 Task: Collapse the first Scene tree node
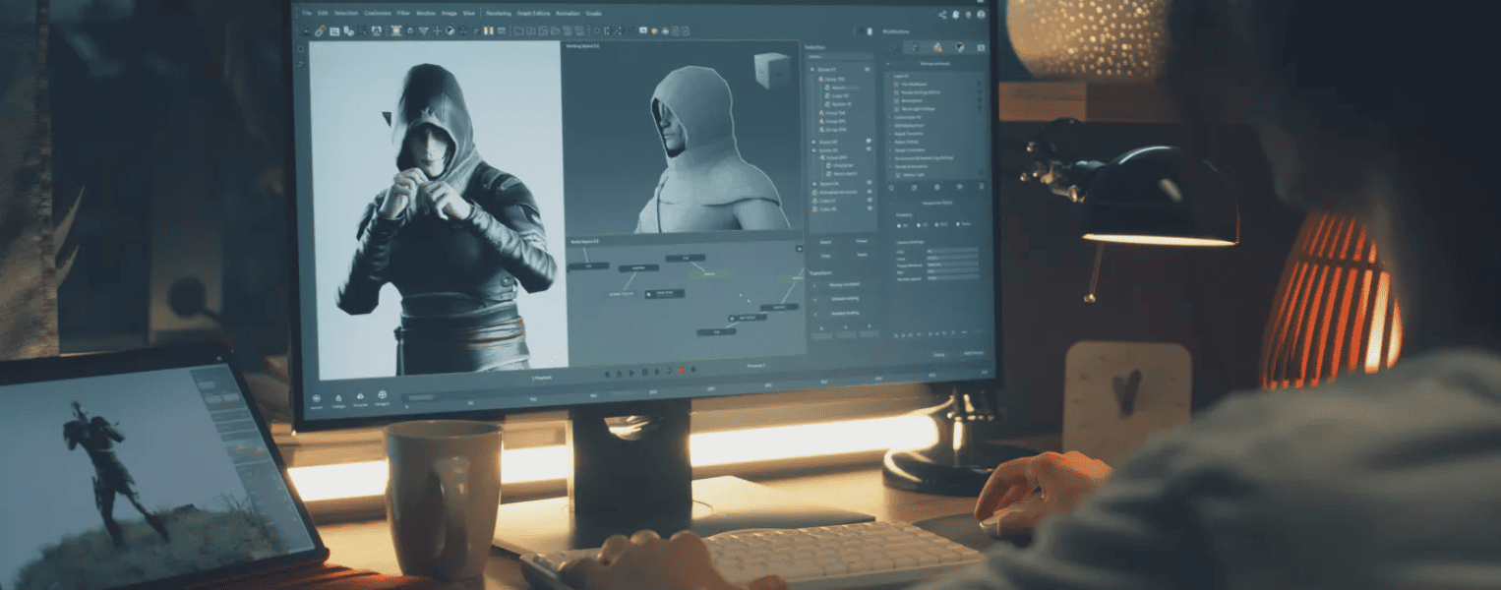(x=811, y=71)
